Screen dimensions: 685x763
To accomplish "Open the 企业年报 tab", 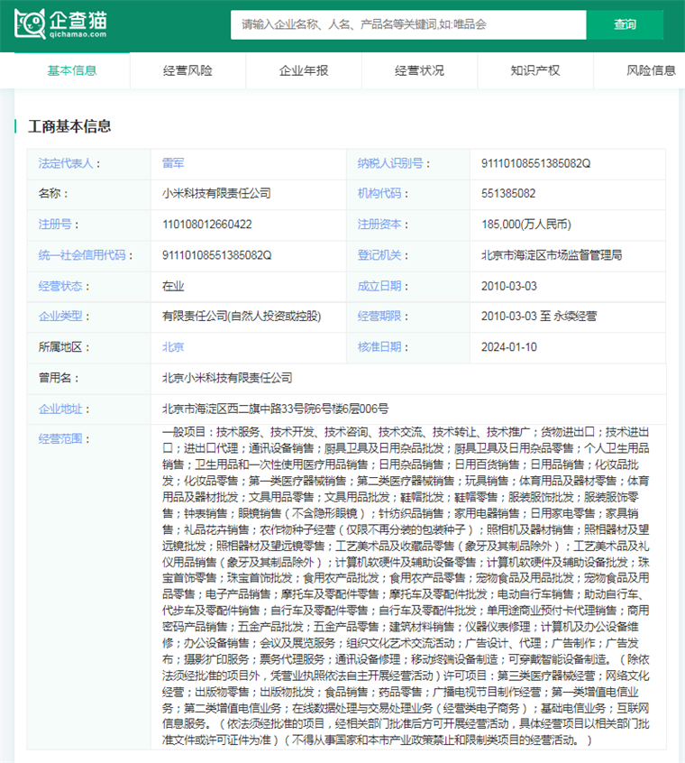I will coord(304,70).
